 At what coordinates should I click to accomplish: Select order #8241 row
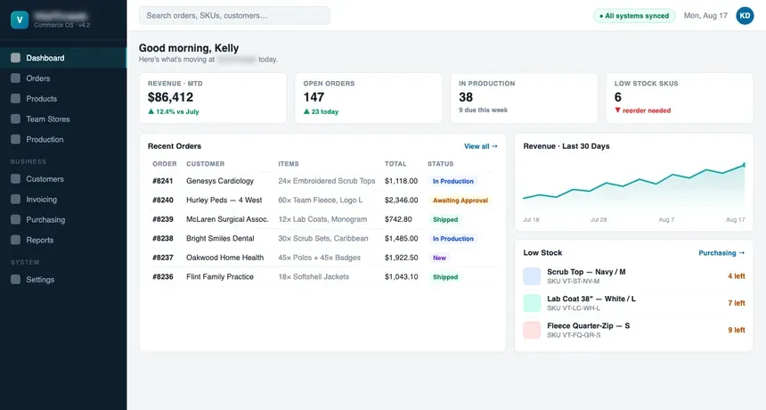(322, 181)
